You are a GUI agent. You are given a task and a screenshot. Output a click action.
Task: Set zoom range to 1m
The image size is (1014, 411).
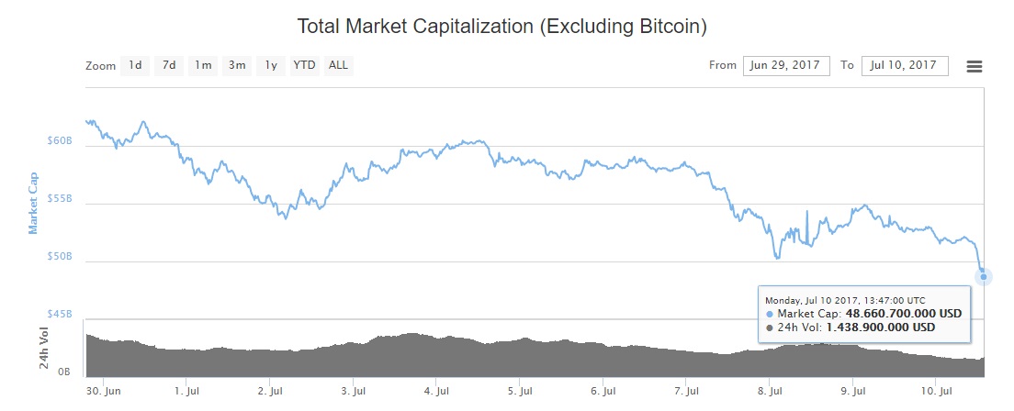[x=202, y=65]
